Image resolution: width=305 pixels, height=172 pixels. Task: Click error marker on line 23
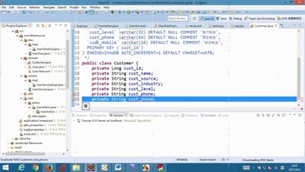[73, 99]
